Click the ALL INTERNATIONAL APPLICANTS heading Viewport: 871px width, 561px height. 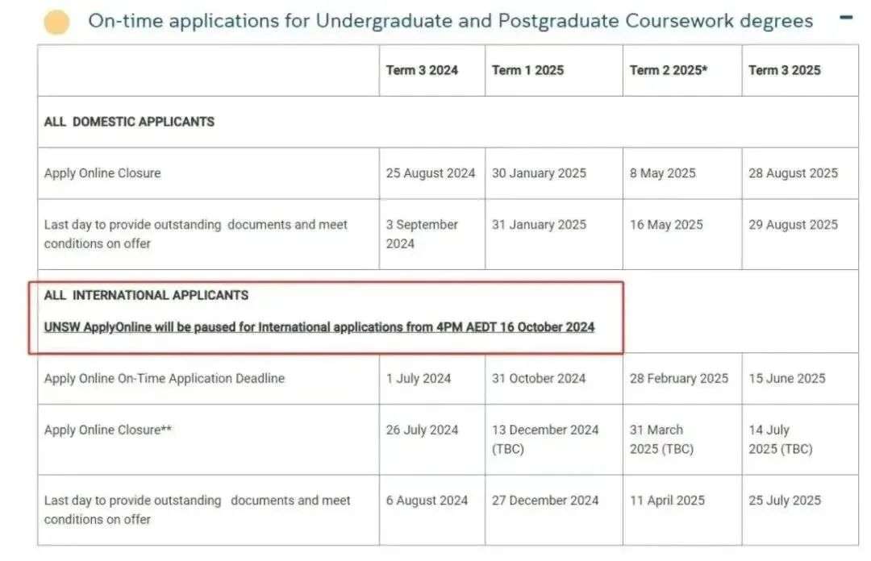(x=146, y=295)
